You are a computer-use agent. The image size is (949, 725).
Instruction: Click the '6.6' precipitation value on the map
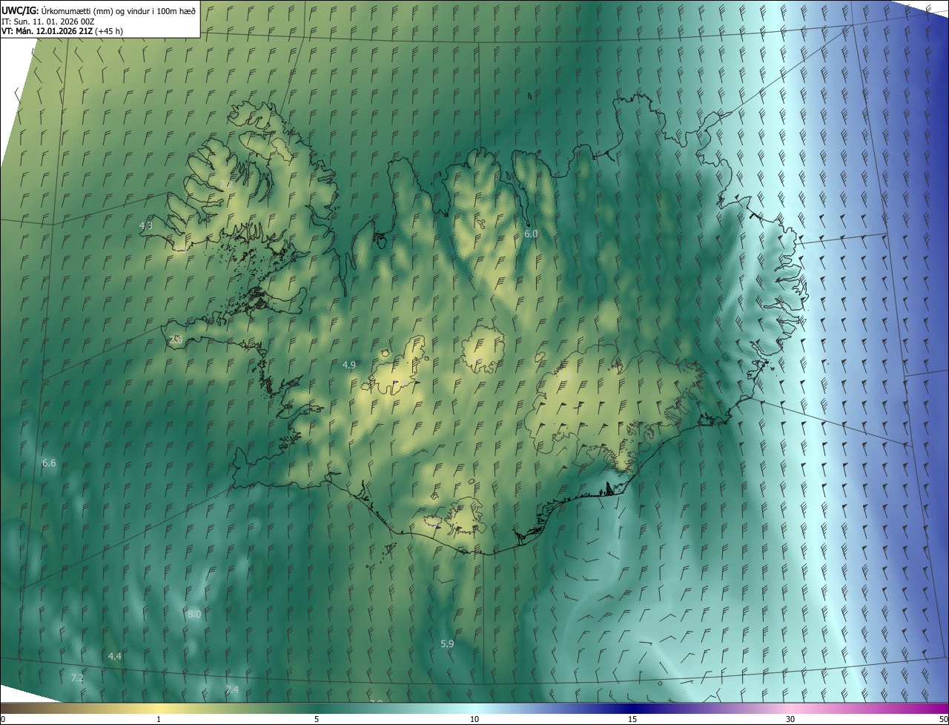click(49, 463)
